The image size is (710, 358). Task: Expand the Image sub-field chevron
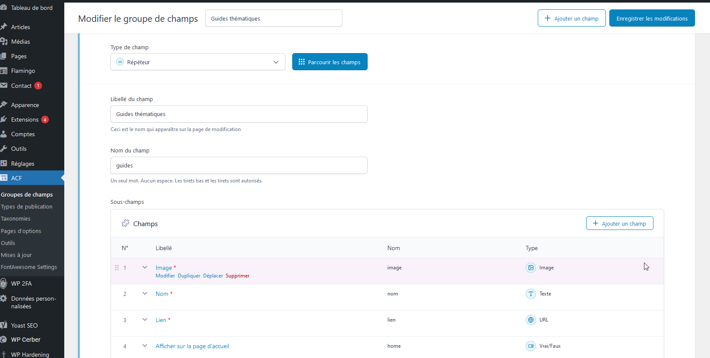(x=145, y=268)
